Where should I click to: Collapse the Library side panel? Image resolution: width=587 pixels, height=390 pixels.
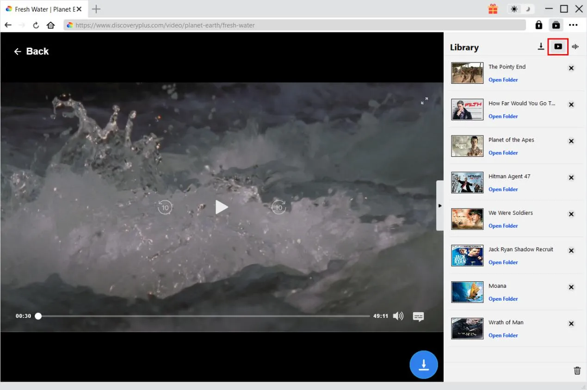tap(439, 205)
